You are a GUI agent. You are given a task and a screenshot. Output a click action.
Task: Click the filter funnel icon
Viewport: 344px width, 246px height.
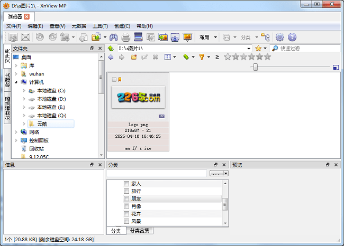tap(202, 57)
